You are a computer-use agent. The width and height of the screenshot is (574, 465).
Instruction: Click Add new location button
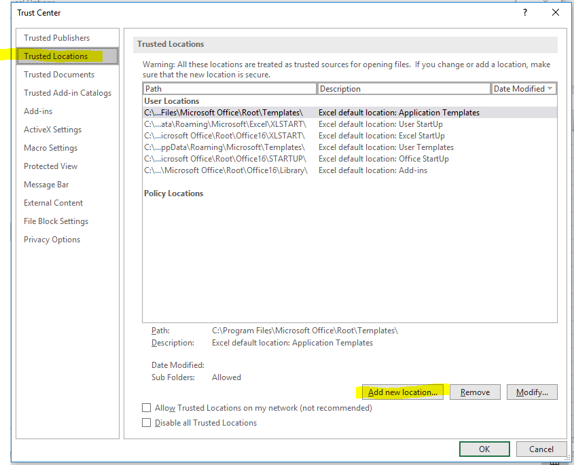(402, 392)
